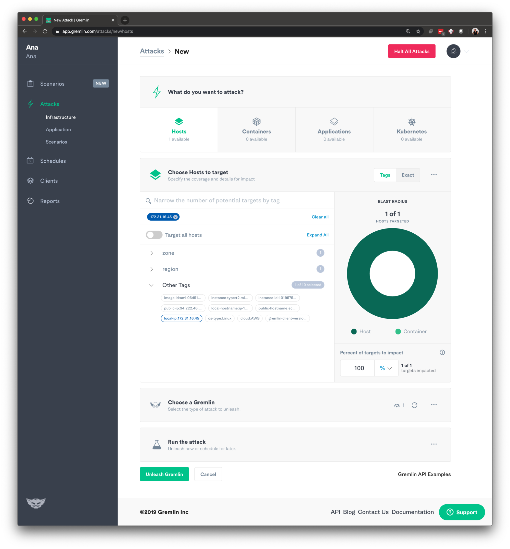Viewport: 510px width, 549px height.
Task: Go to Attacks breadcrumb link
Action: pos(152,51)
